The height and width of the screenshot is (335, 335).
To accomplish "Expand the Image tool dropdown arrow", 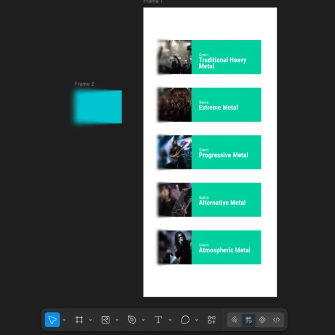I will tap(117, 320).
